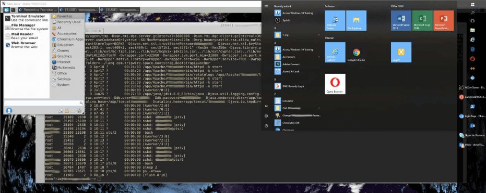This screenshot has height=193, width=486.
Task: Select the Recently Used category
Action: [67, 22]
